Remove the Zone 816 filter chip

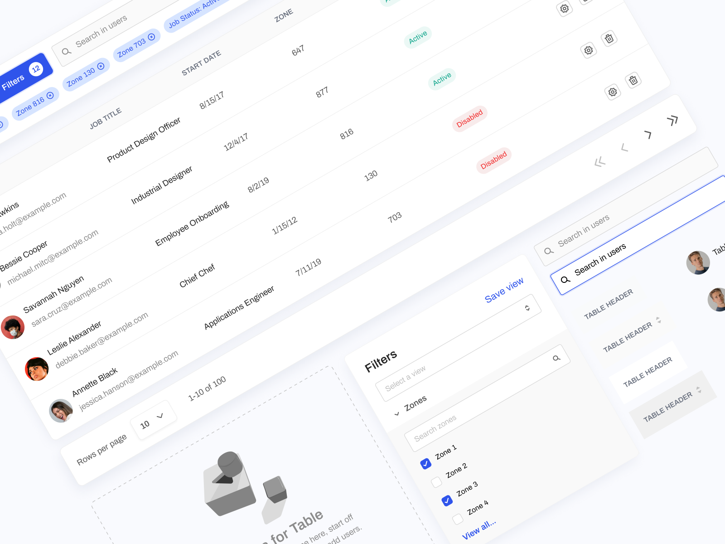point(50,96)
